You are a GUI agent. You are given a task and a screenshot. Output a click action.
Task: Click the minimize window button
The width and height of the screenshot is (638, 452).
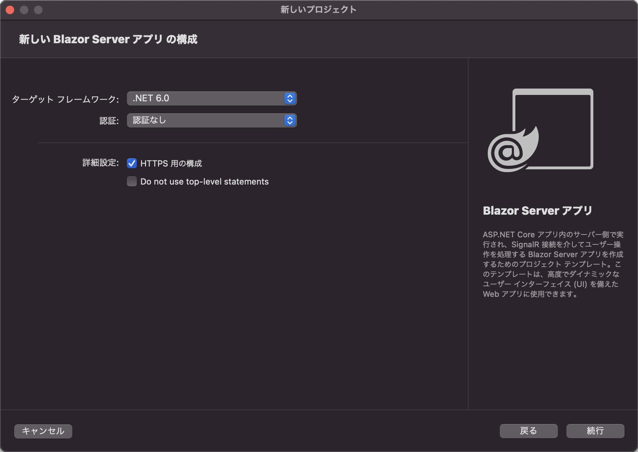24,10
